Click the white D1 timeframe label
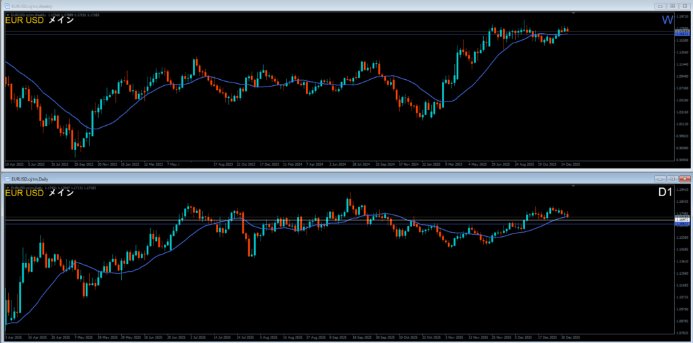The width and height of the screenshot is (693, 343). click(x=666, y=193)
